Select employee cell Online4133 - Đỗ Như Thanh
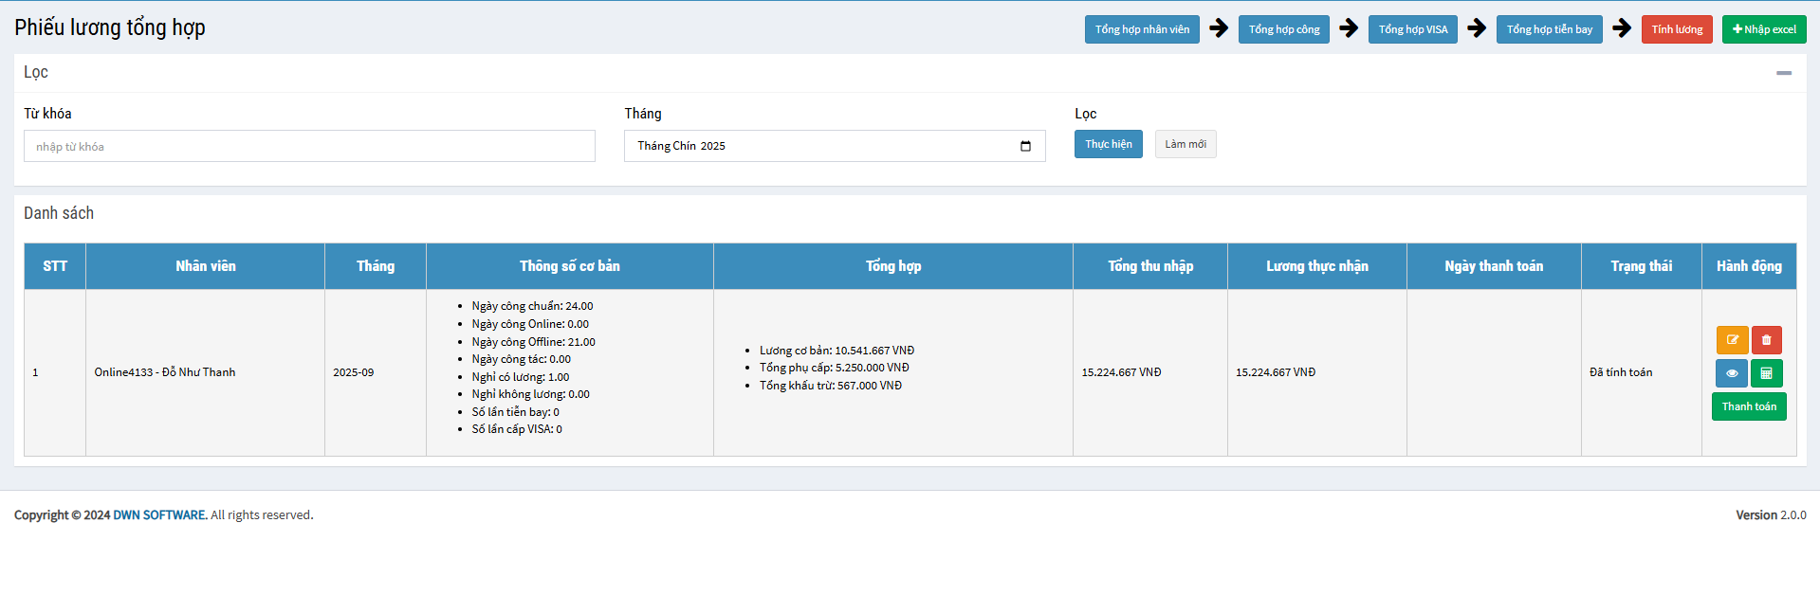This screenshot has height=595, width=1820. [x=165, y=372]
